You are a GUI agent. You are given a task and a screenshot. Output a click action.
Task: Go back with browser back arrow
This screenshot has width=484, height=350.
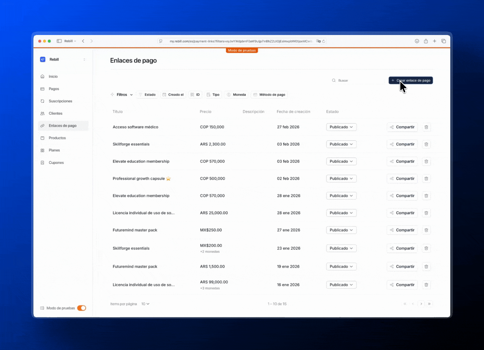(83, 41)
